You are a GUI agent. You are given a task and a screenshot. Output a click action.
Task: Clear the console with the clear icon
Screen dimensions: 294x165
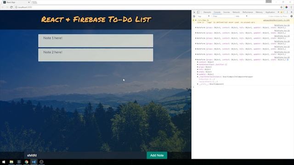(194, 16)
